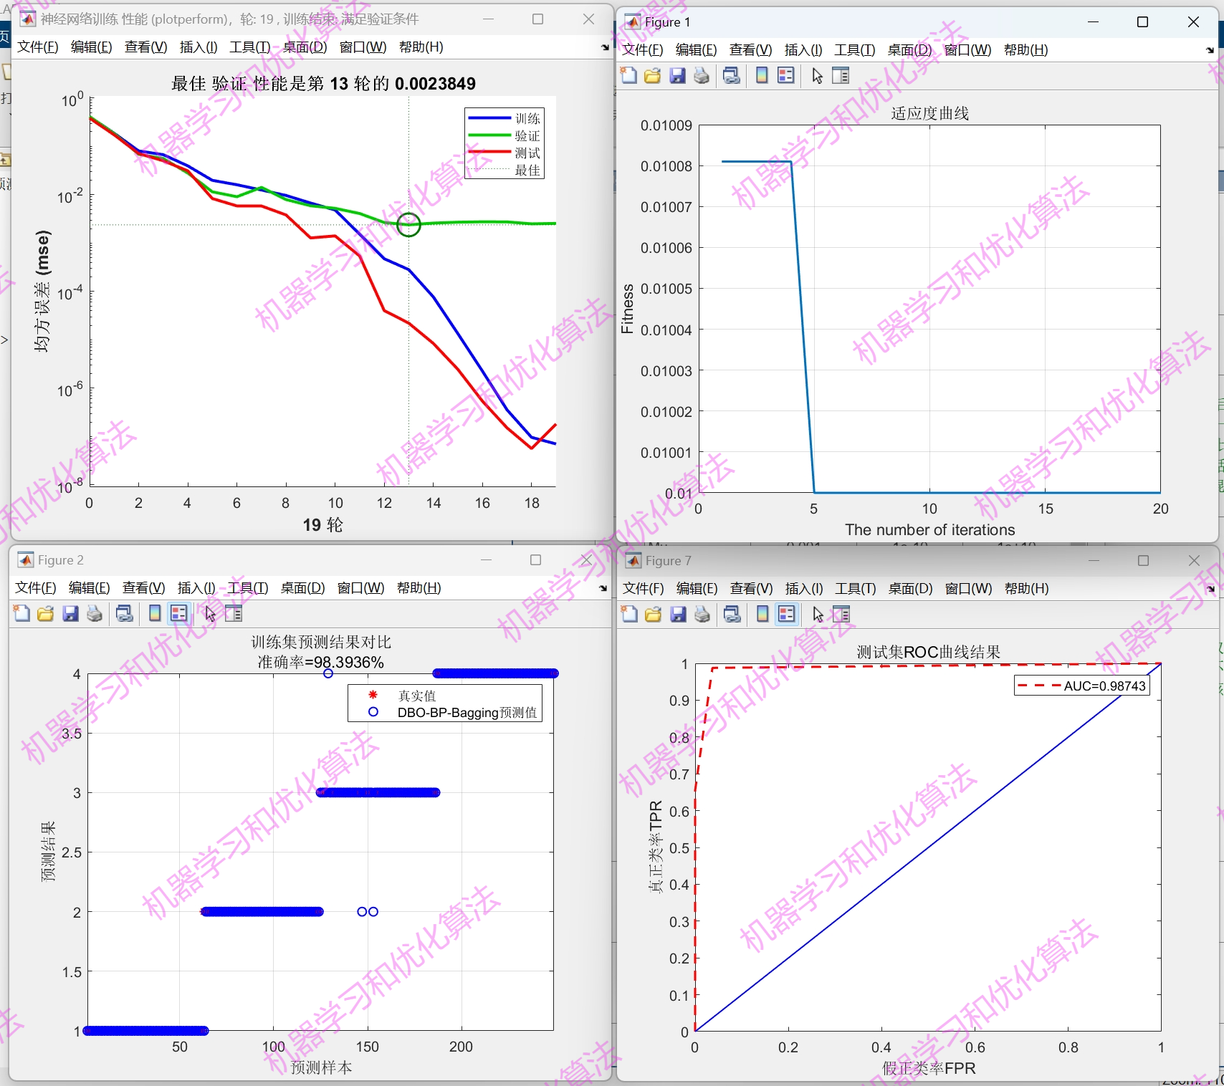Show the property editor panel in Figure 7
This screenshot has height=1086, width=1224.
(840, 615)
